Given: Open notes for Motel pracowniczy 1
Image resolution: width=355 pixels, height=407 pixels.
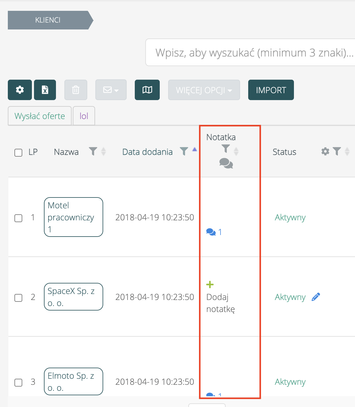Looking at the screenshot, I should (214, 232).
